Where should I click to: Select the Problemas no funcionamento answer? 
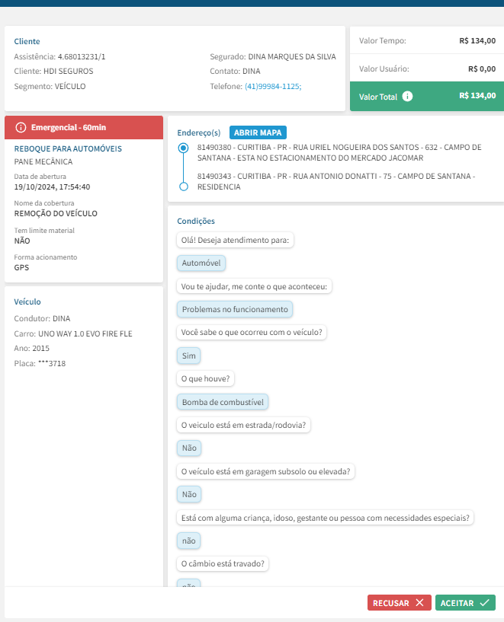tap(235, 310)
